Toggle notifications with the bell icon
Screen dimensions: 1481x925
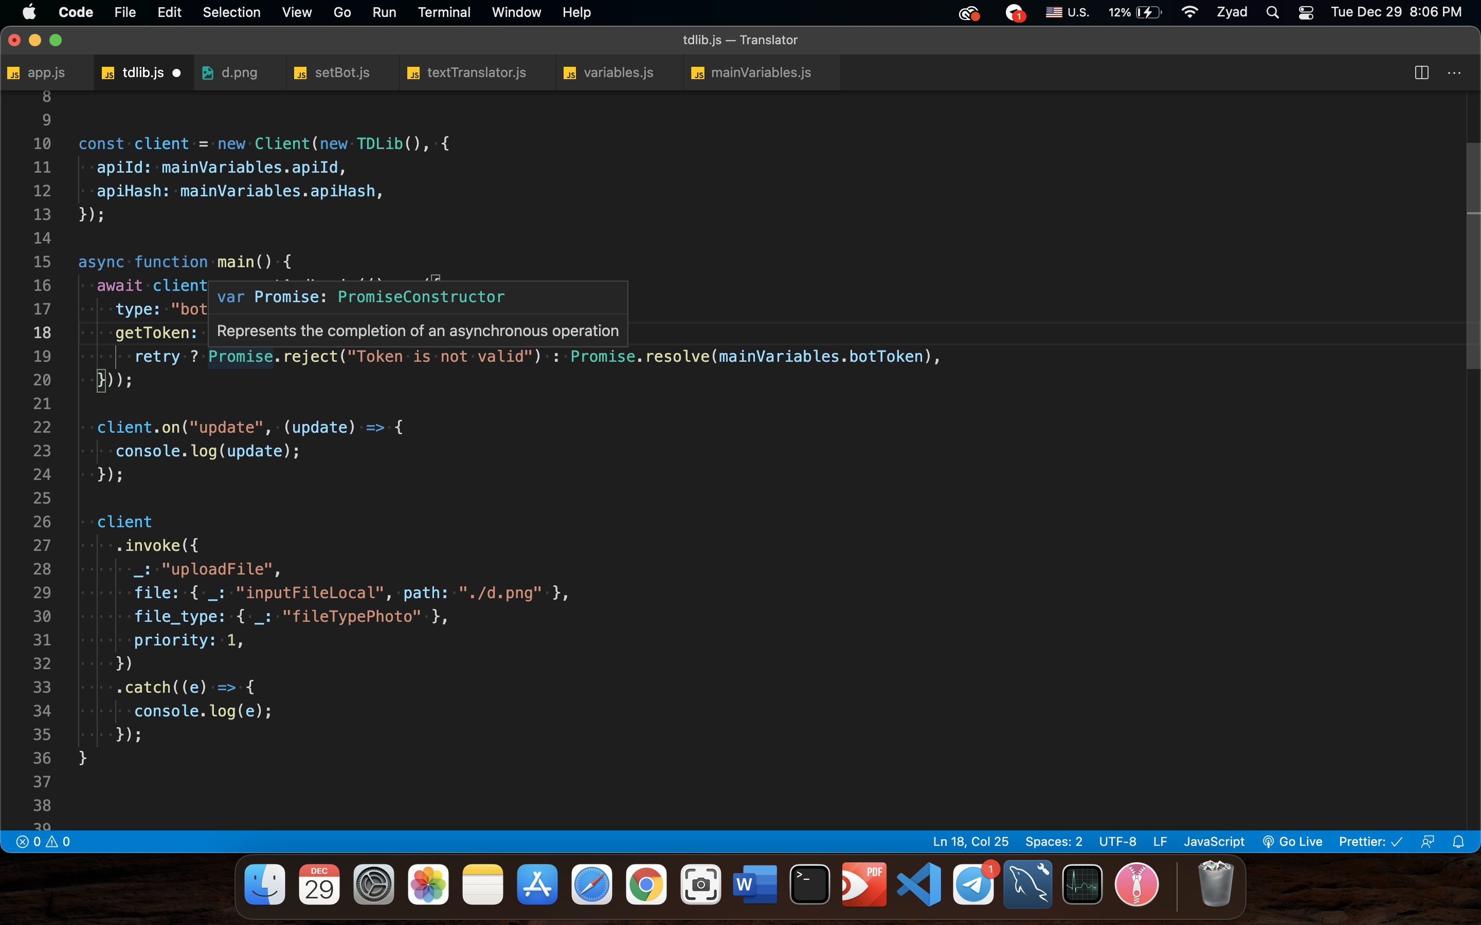point(1459,841)
